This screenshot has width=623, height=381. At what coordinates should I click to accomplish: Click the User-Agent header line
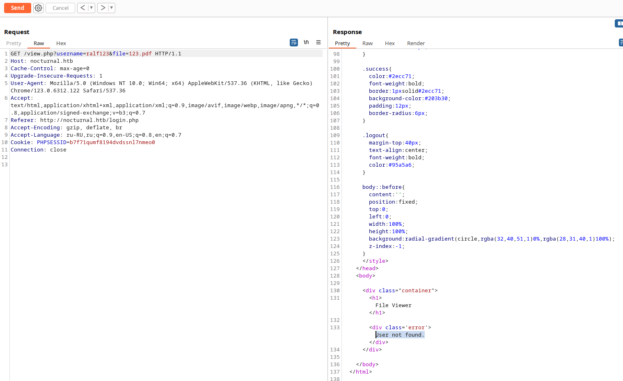tap(162, 87)
